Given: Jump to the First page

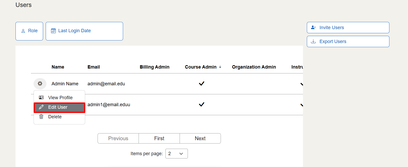Looking at the screenshot, I should (159, 138).
